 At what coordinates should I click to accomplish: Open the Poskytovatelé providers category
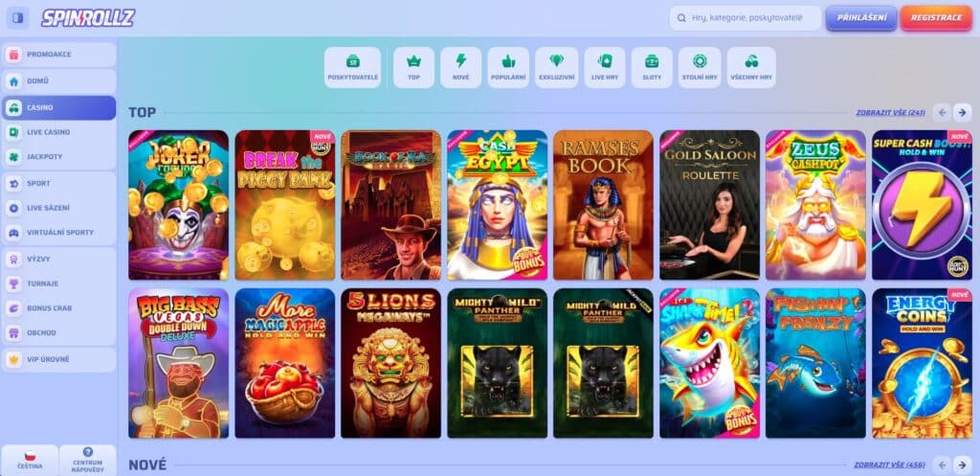coord(352,68)
